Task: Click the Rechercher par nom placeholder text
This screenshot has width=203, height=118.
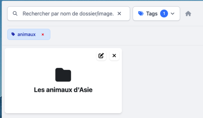Action: pos(56,14)
